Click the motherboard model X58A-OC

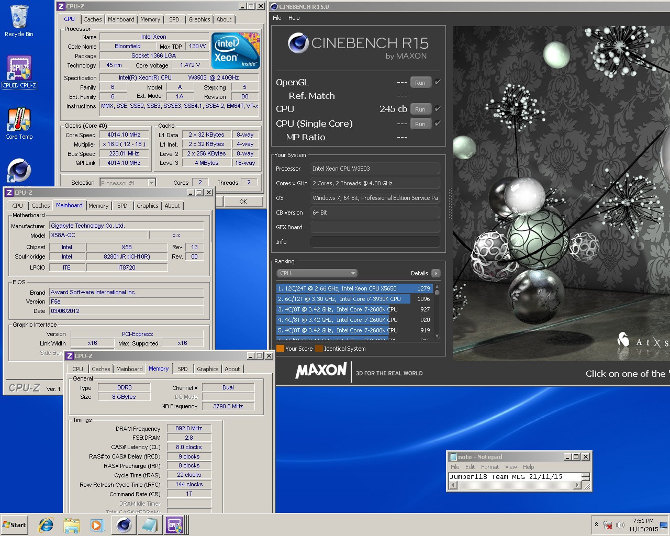[x=98, y=235]
